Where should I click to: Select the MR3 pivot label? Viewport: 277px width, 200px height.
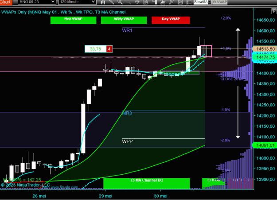127,113
